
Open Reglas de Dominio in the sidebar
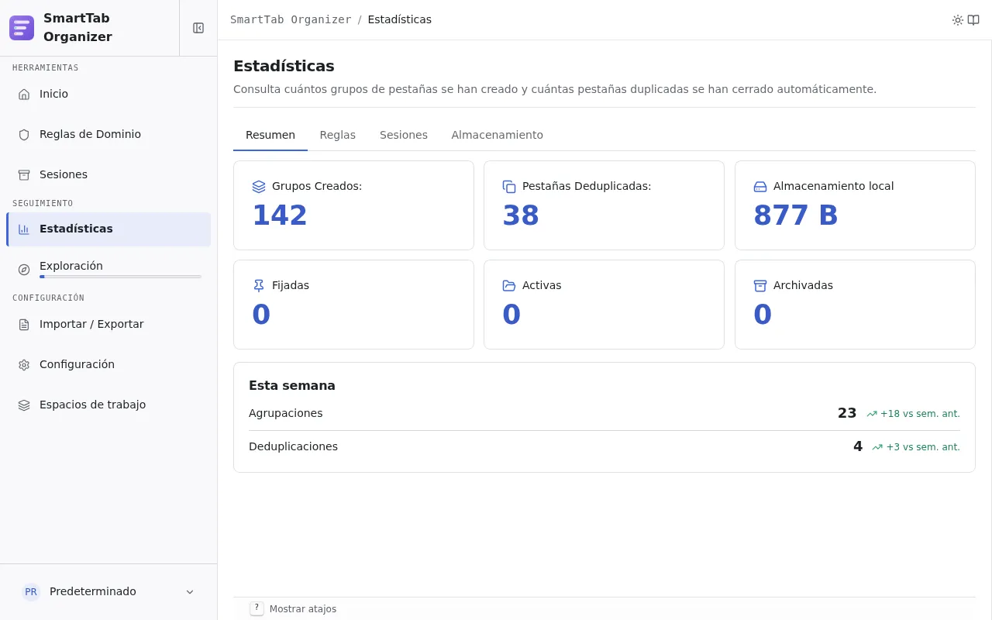(108, 134)
